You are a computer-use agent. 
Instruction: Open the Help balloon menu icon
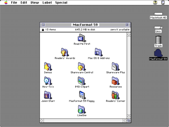coord(155,2)
